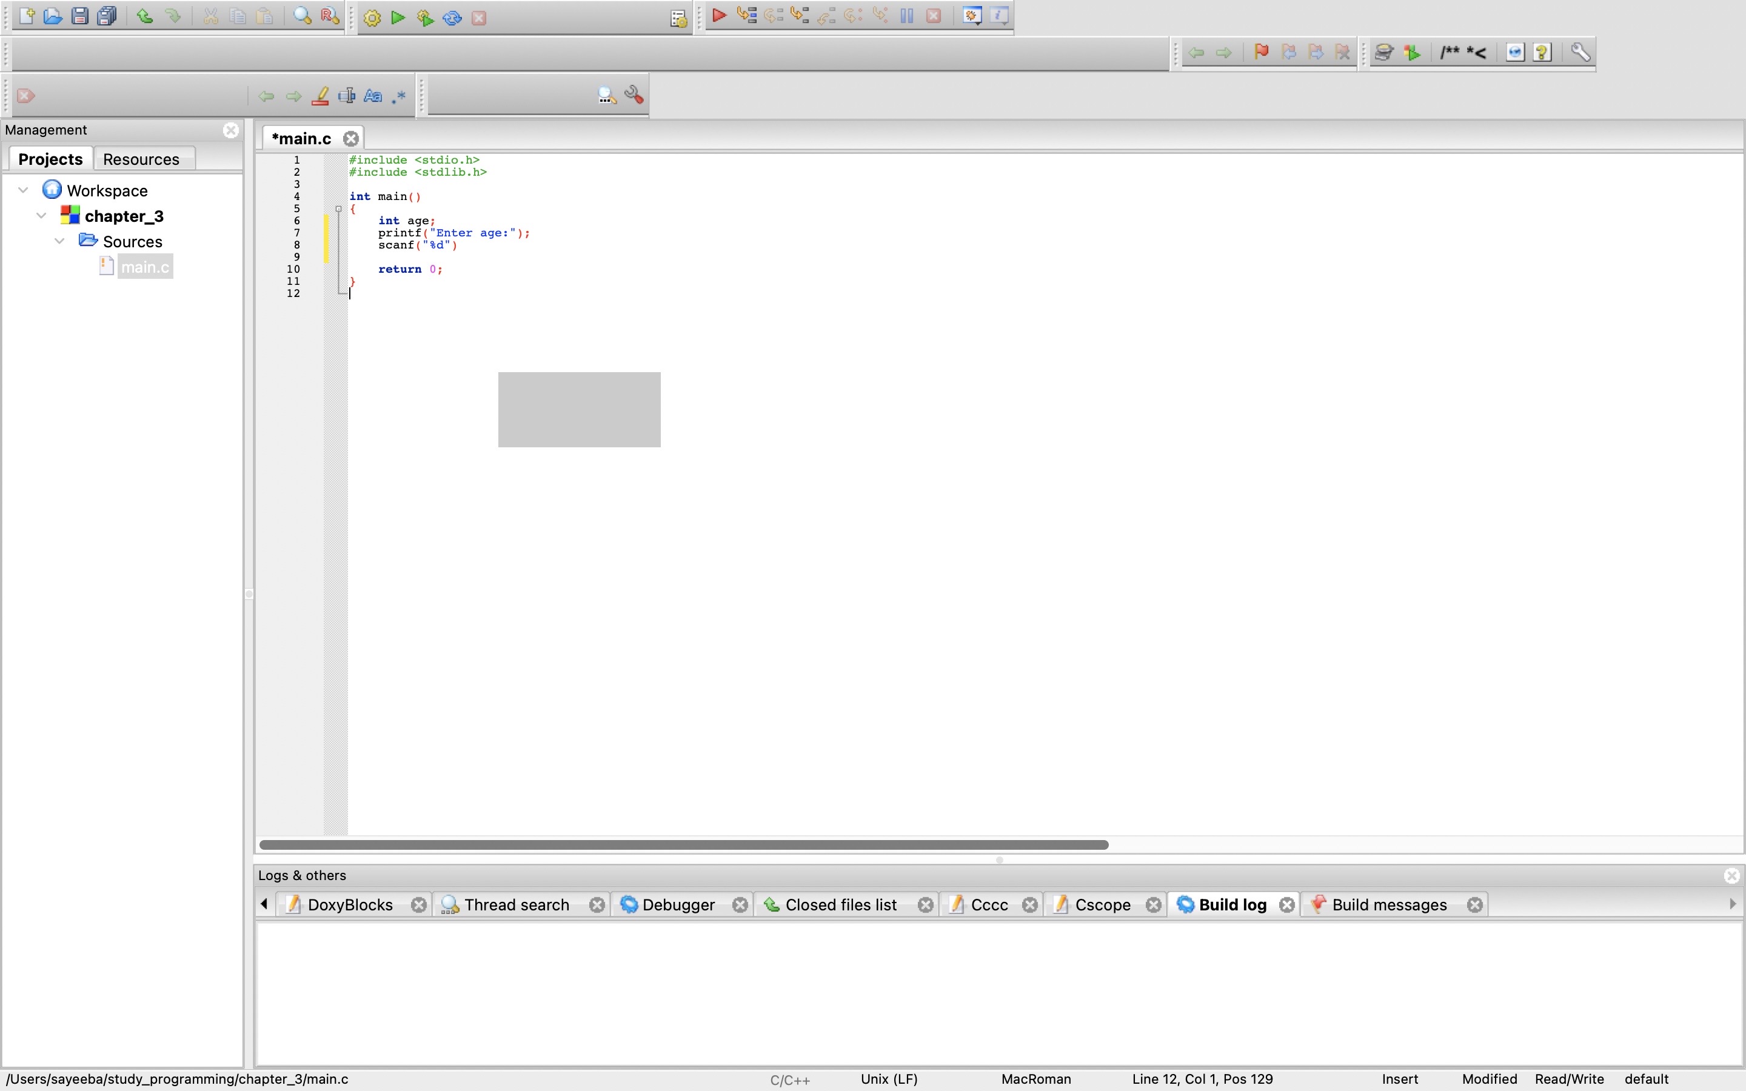Image resolution: width=1746 pixels, height=1091 pixels.
Task: Toggle match case Aa option
Action: tap(372, 96)
